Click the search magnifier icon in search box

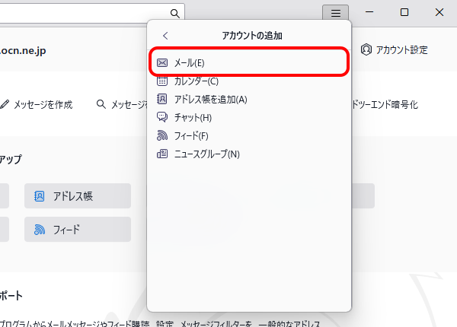pos(175,14)
